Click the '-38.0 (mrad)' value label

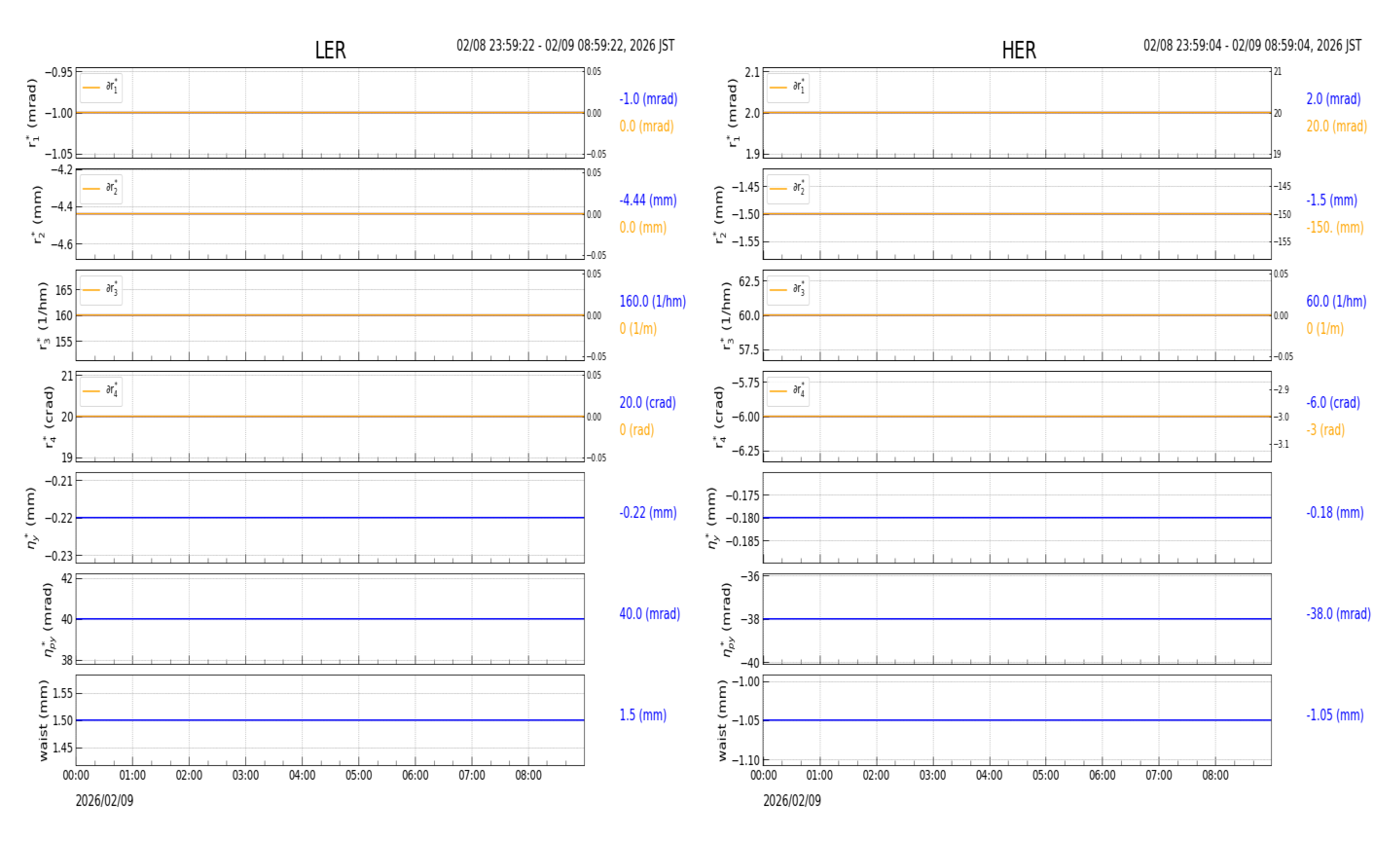[1338, 614]
